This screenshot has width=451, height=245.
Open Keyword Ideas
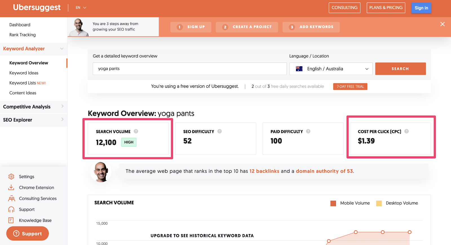24,73
